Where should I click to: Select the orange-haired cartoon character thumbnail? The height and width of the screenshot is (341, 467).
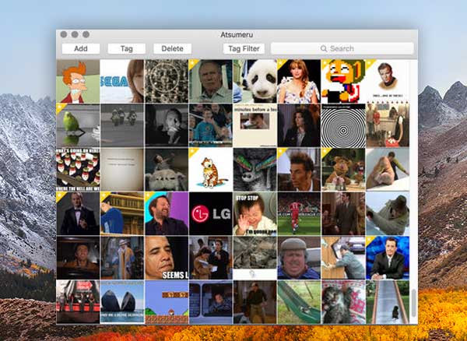tap(78, 81)
